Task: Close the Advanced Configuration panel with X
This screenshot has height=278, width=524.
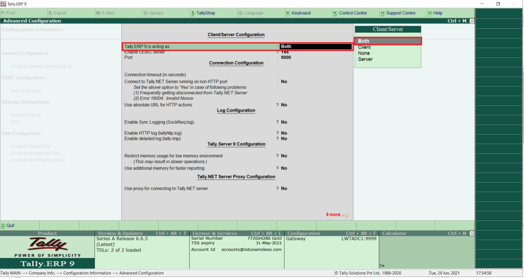Action: tap(472, 20)
